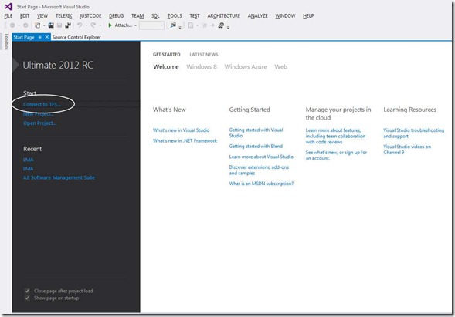
Task: Click the Attach debug button
Action: [122, 25]
